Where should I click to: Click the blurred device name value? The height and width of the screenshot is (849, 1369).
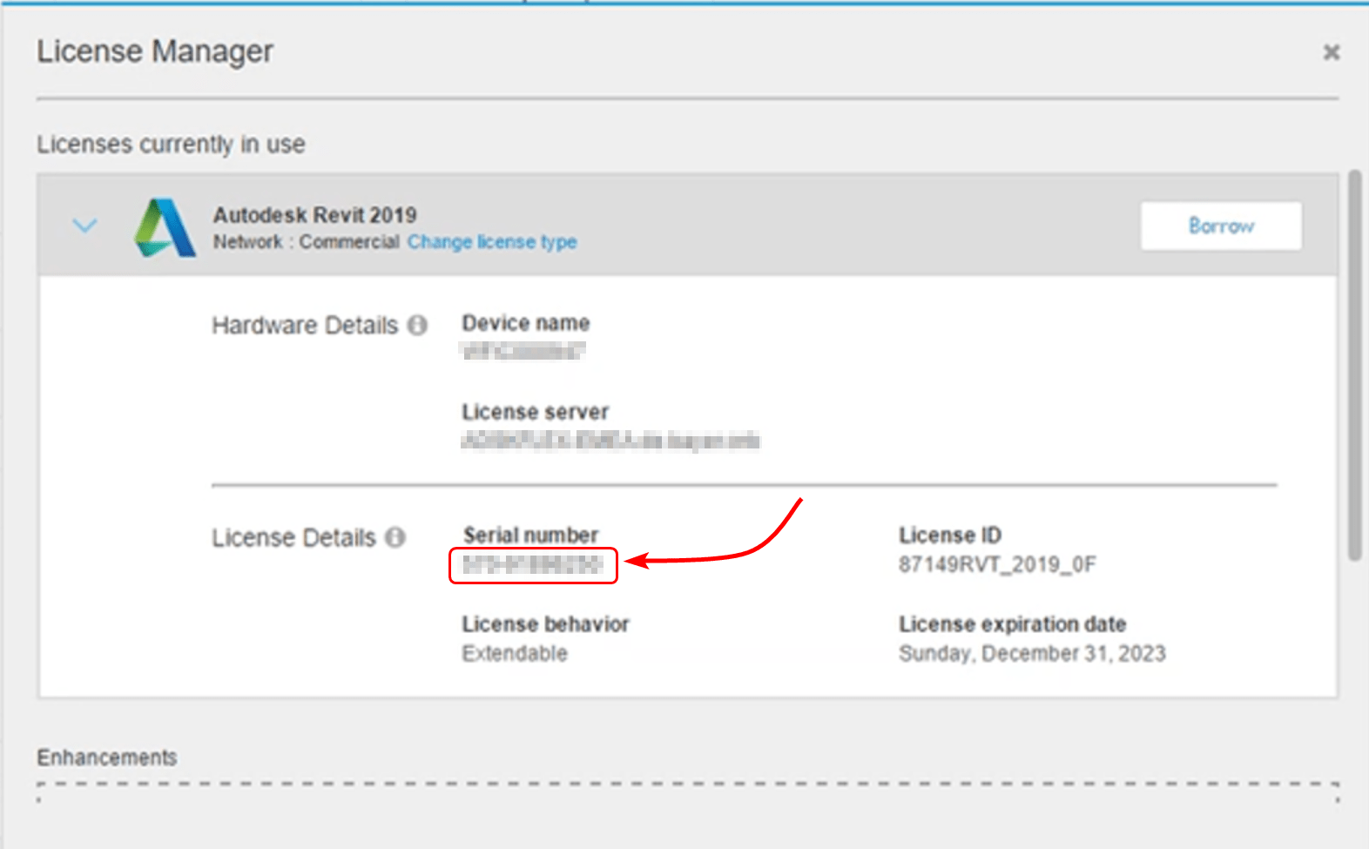(x=523, y=352)
